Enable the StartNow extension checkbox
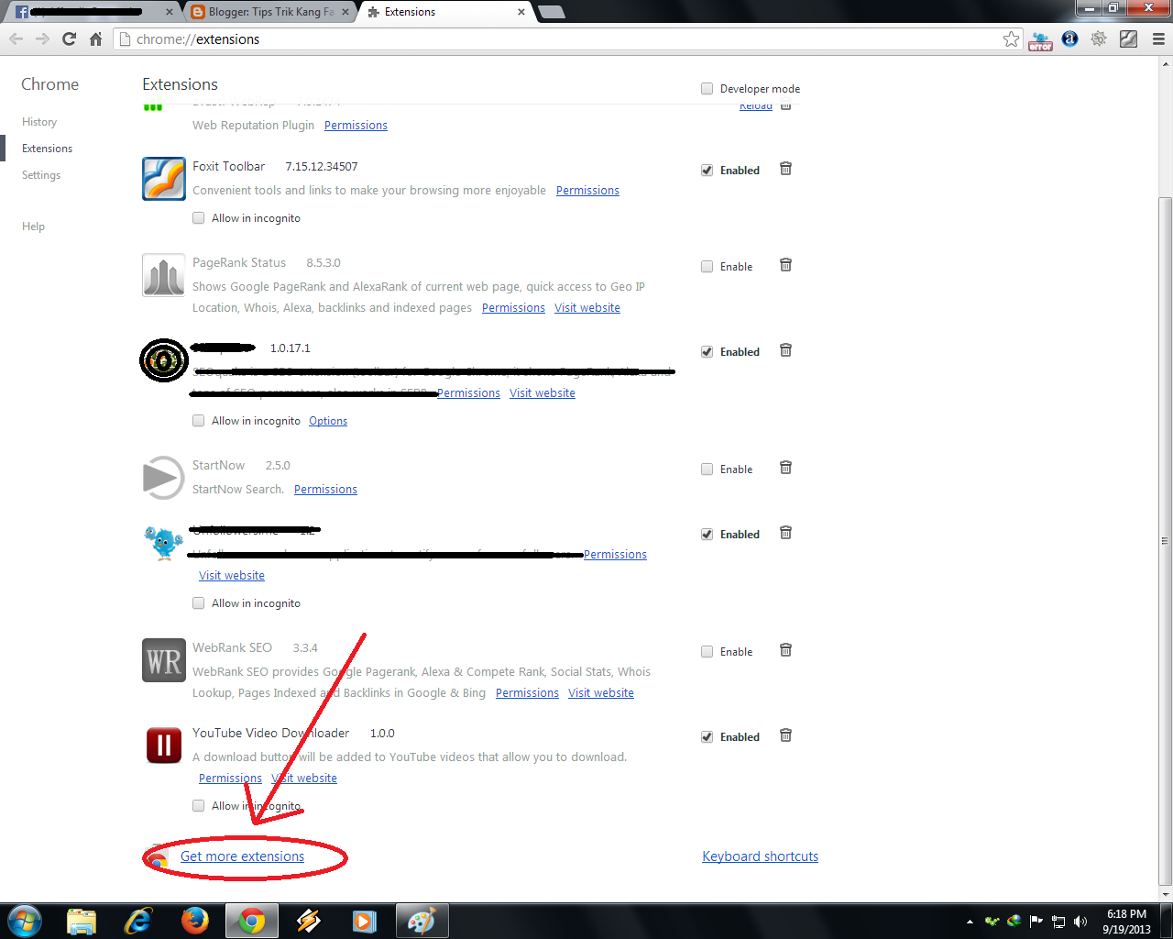The height and width of the screenshot is (939, 1173). [x=707, y=469]
